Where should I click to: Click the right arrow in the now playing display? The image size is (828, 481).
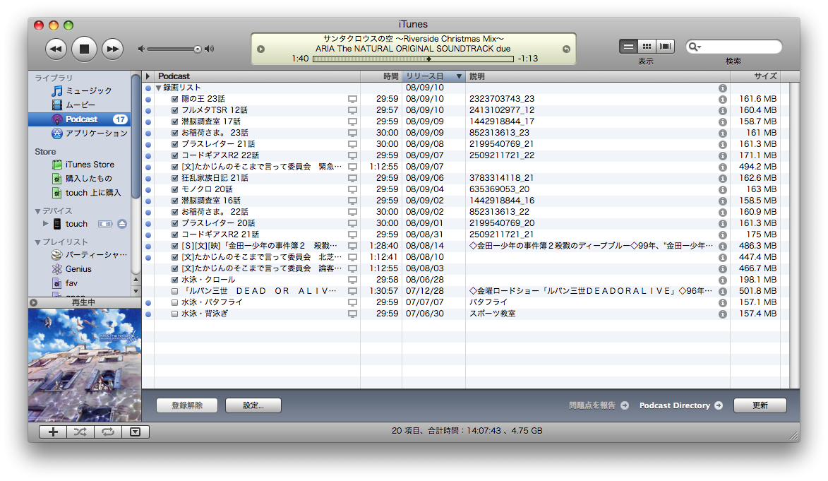pos(566,49)
